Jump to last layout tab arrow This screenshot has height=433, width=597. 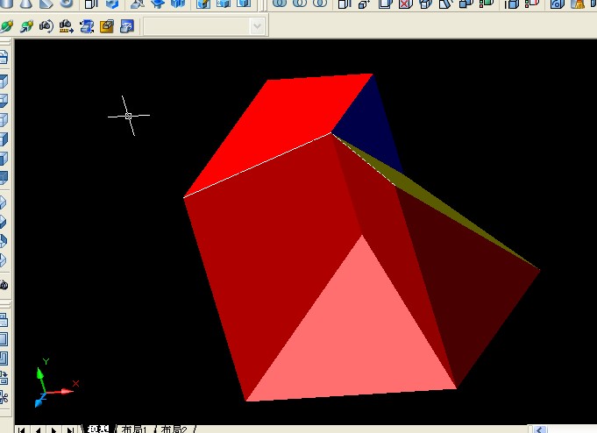pyautogui.click(x=70, y=430)
